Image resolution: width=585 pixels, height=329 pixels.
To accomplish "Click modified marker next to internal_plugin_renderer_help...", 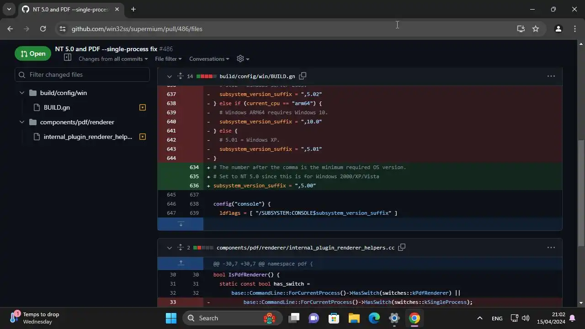I will [x=142, y=137].
